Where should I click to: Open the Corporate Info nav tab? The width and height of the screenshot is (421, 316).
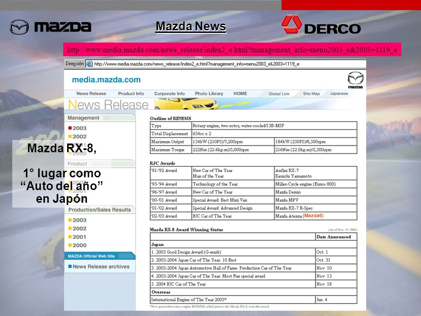click(169, 93)
